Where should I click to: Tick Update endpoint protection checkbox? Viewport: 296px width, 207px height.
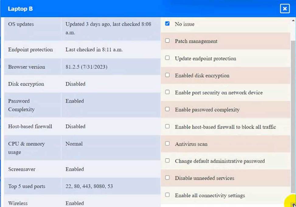click(x=167, y=58)
